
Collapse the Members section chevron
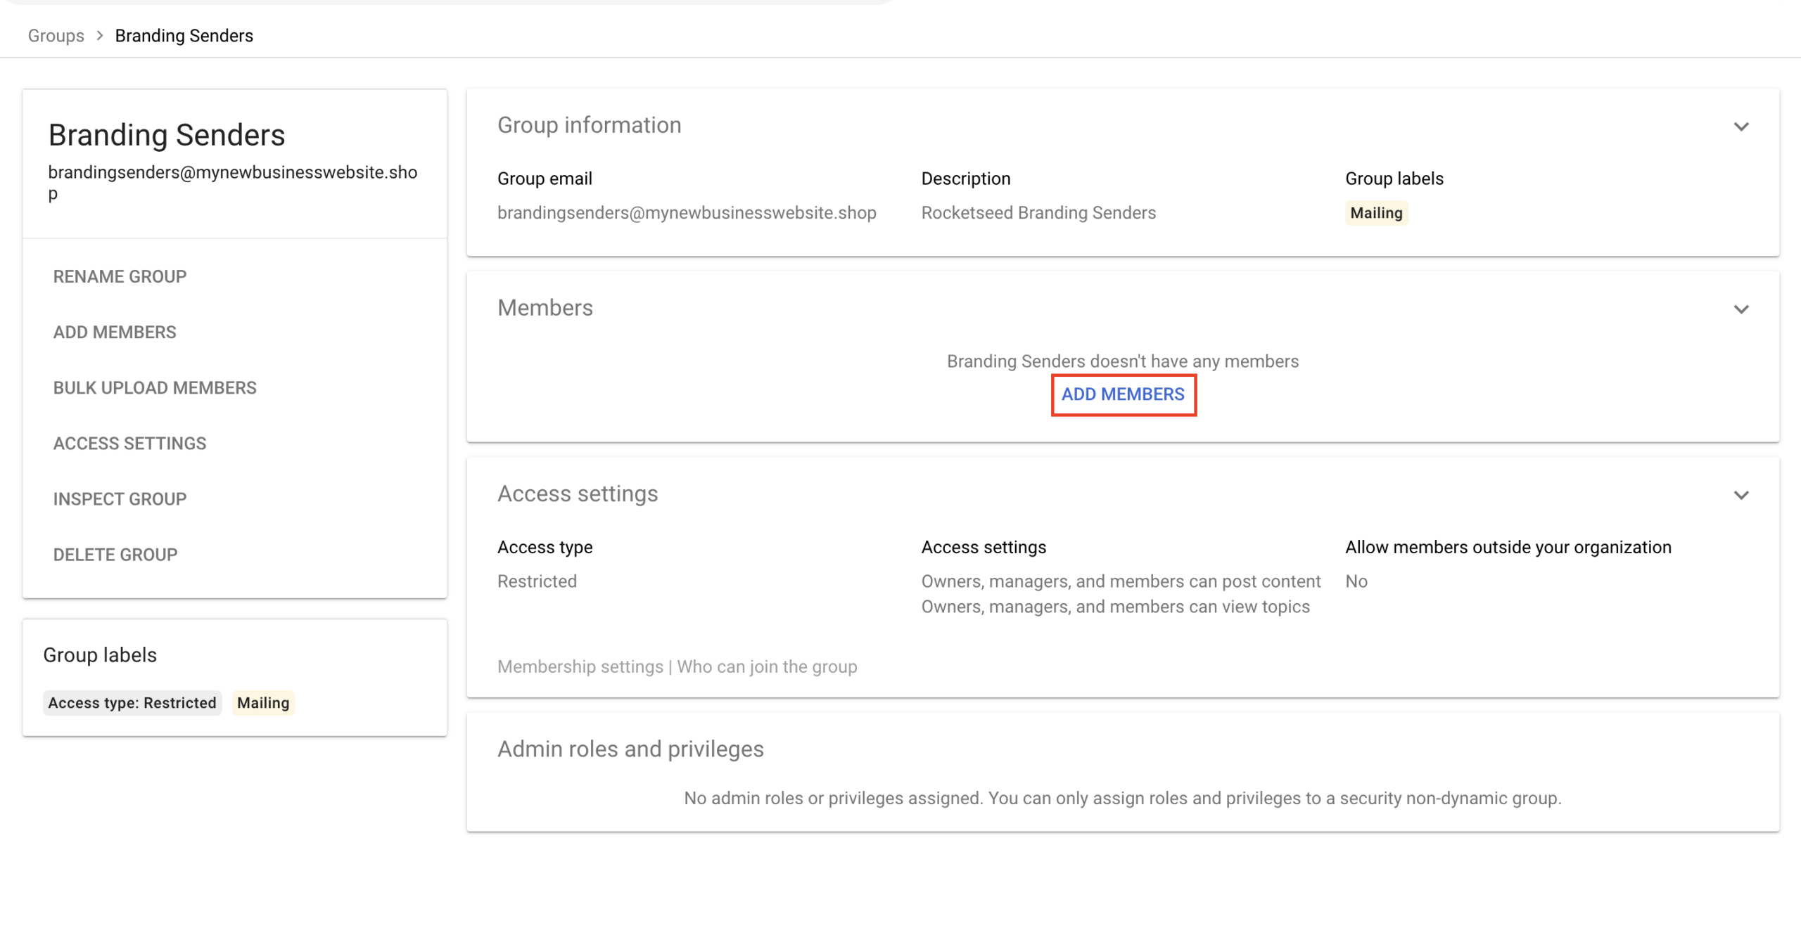[x=1740, y=309]
